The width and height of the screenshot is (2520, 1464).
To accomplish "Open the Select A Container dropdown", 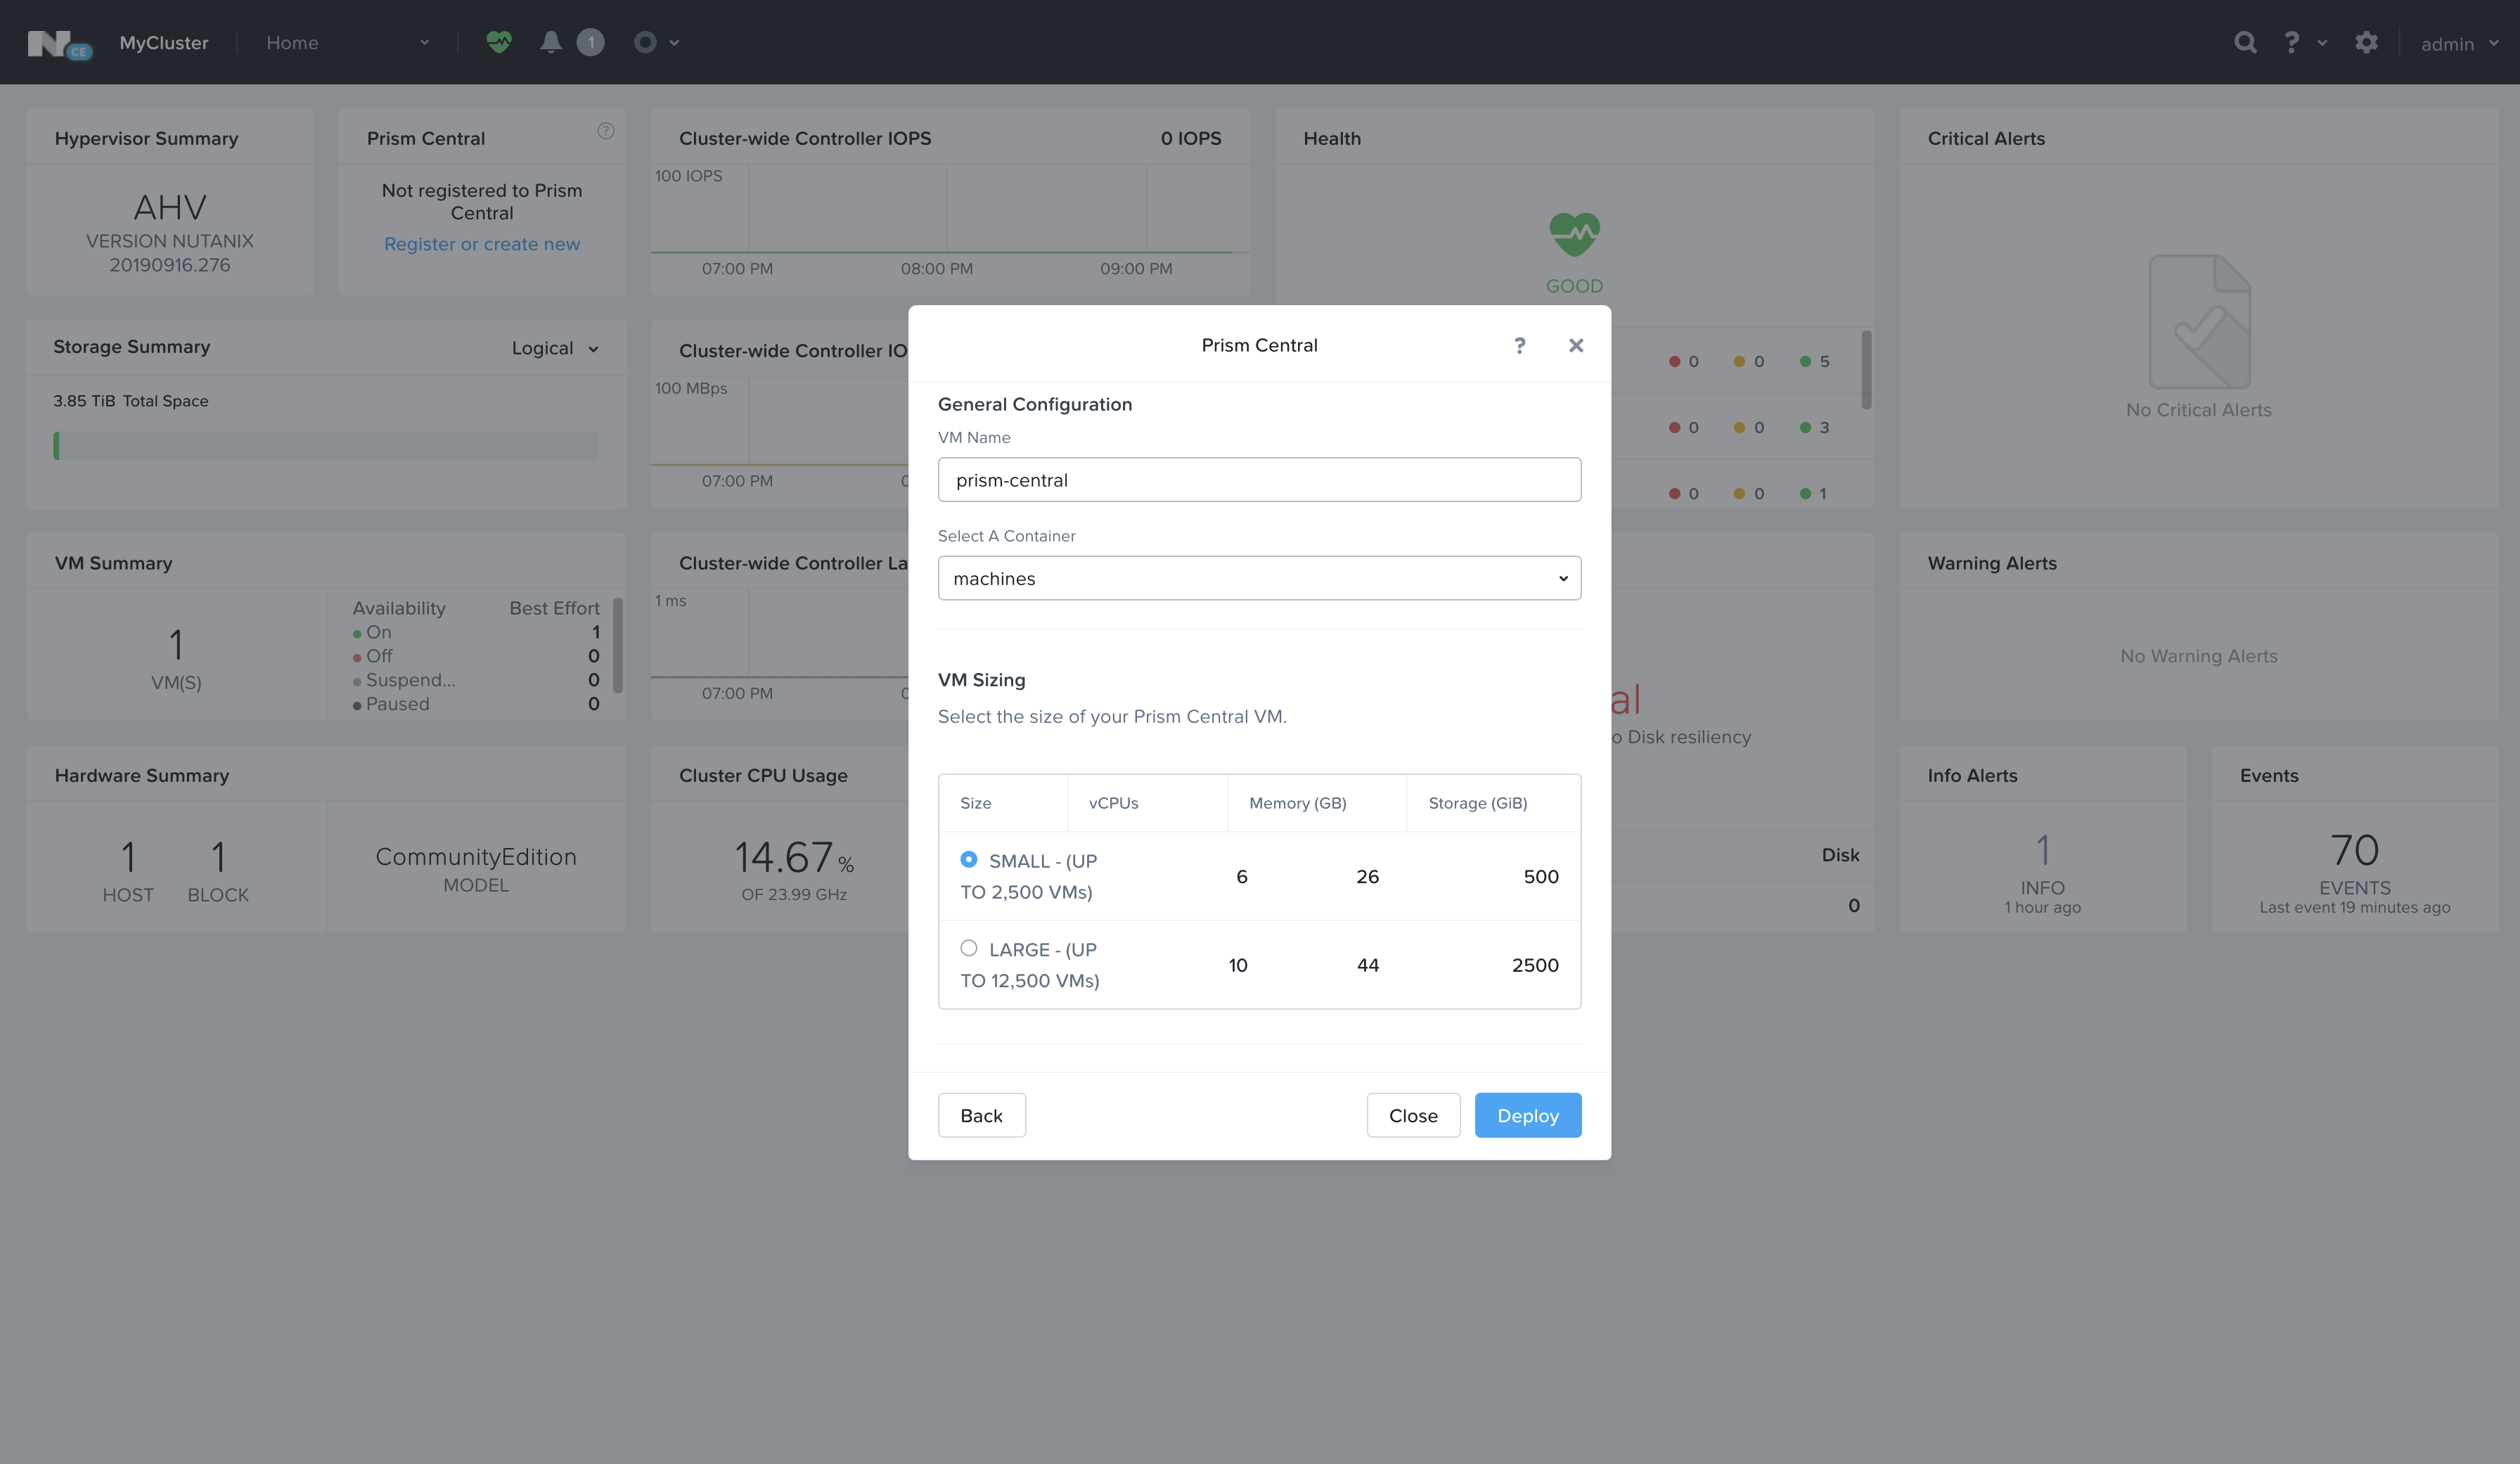I will [x=1258, y=578].
